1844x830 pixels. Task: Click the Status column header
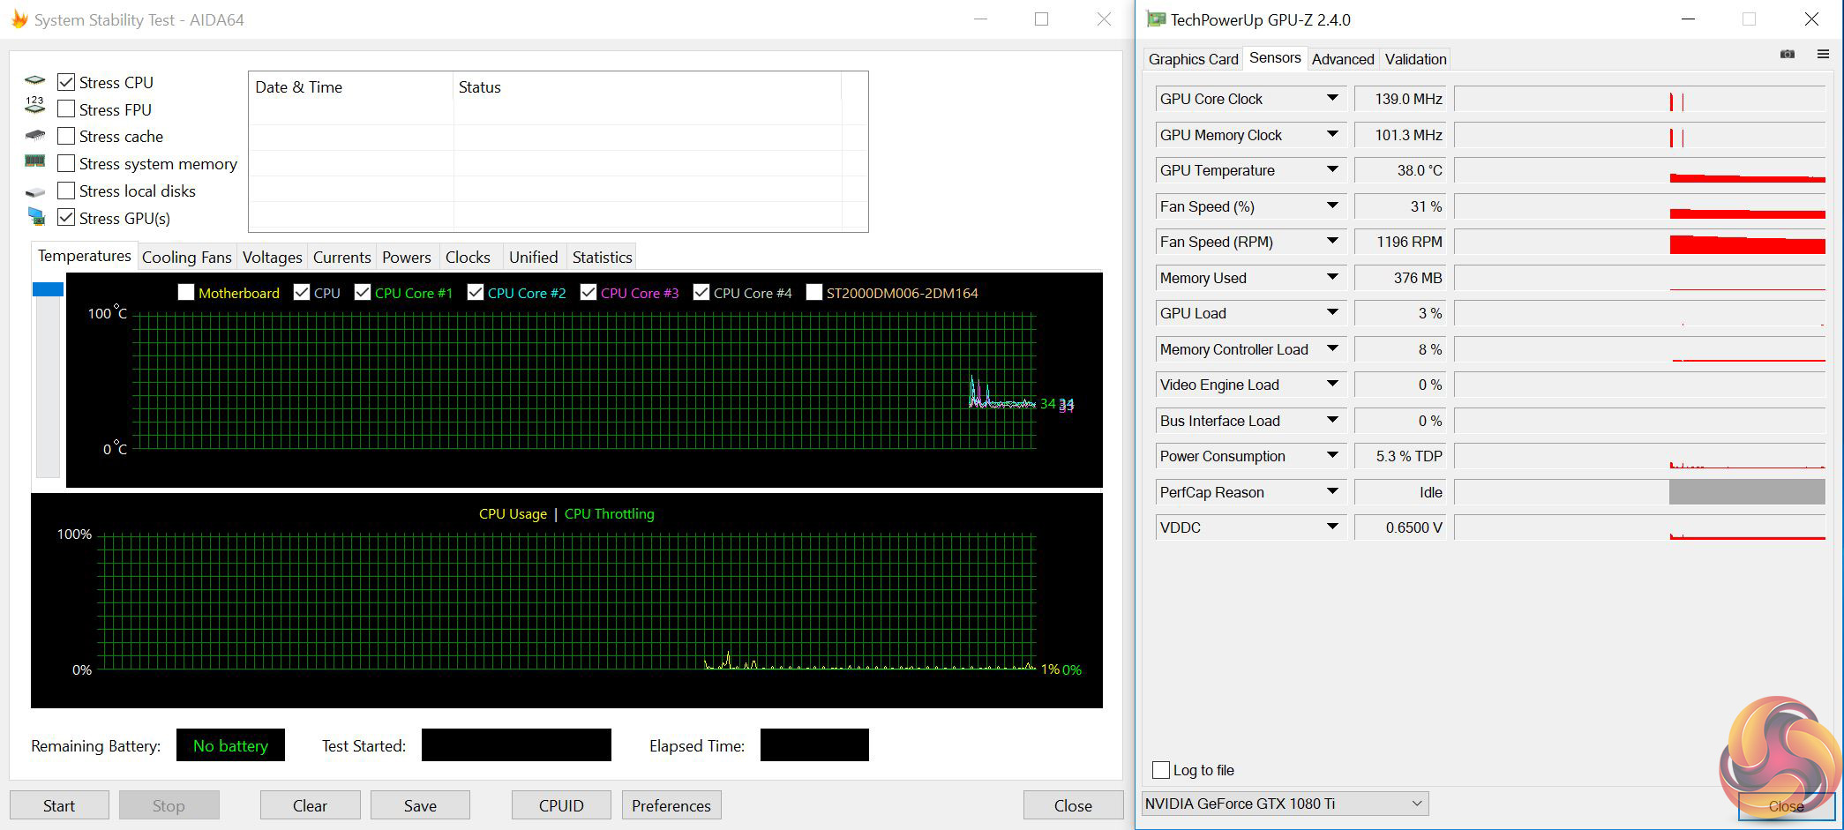648,87
